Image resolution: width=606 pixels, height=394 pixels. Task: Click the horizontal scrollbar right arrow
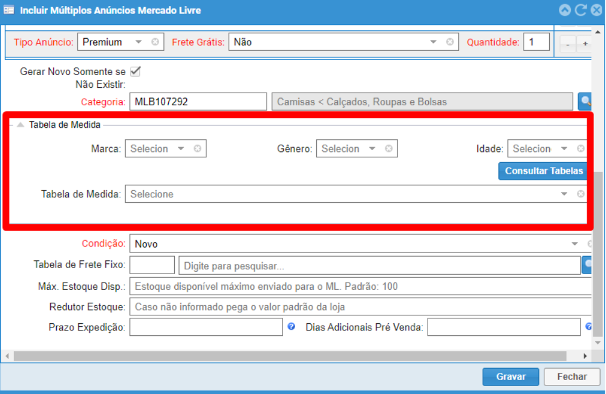tap(585, 356)
